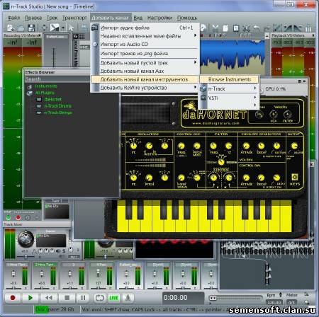Expand Добавить ReWire устройство submenu
Viewport: 319px width, 317px height.
point(145,88)
